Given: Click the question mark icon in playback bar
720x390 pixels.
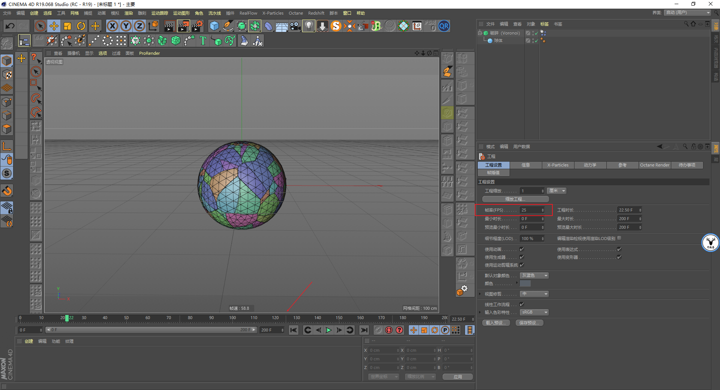Looking at the screenshot, I should pos(400,330).
